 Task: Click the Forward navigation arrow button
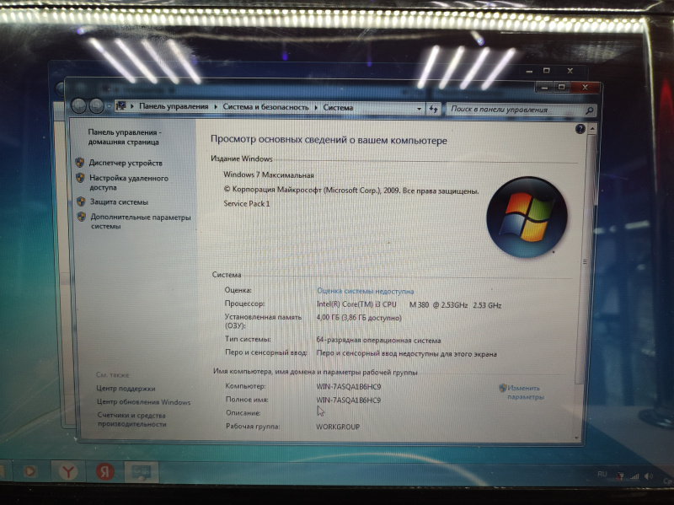97,106
